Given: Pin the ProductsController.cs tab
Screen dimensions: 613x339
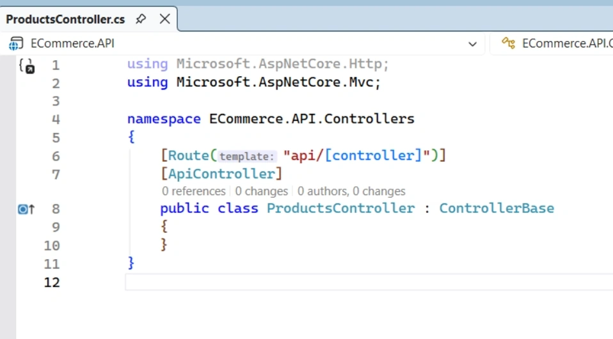Looking at the screenshot, I should [x=141, y=19].
